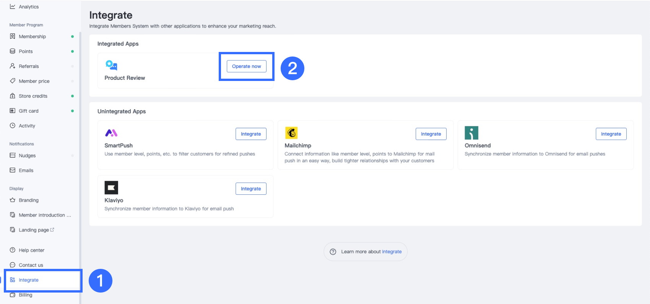The width and height of the screenshot is (650, 304).
Task: Click Integrate button for Omnisend
Action: coord(611,134)
